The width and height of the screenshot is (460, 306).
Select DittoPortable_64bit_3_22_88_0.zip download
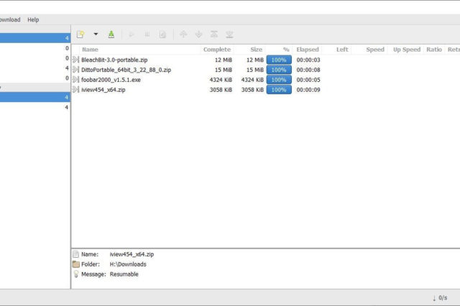pos(126,70)
